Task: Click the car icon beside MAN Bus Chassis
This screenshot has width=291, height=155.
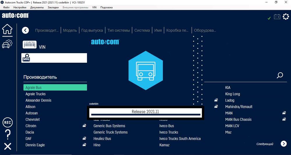Action: (x=284, y=119)
